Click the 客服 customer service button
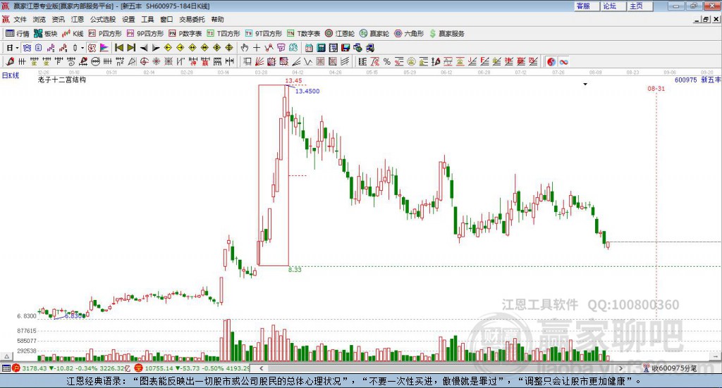Viewport: 722px width, 388px height. coord(587,6)
